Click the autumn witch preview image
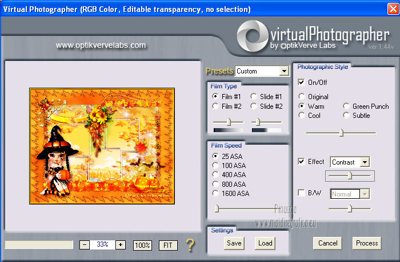This screenshot has height=262, width=400. tap(102, 146)
